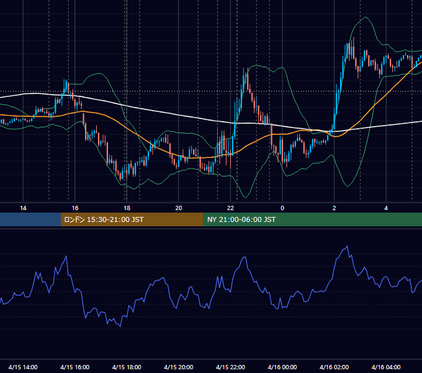Click the 4/16 00:00 time label
Screen dimensions: 422x373
point(282,367)
